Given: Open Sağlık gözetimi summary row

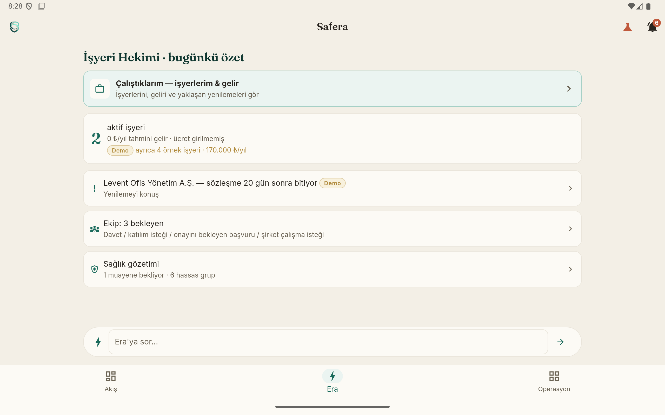Looking at the screenshot, I should click(x=332, y=269).
